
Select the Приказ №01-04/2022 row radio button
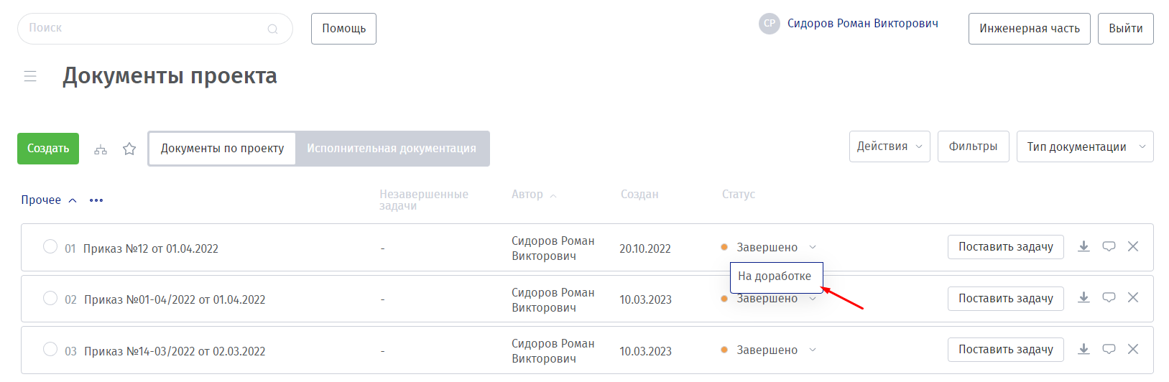50,298
